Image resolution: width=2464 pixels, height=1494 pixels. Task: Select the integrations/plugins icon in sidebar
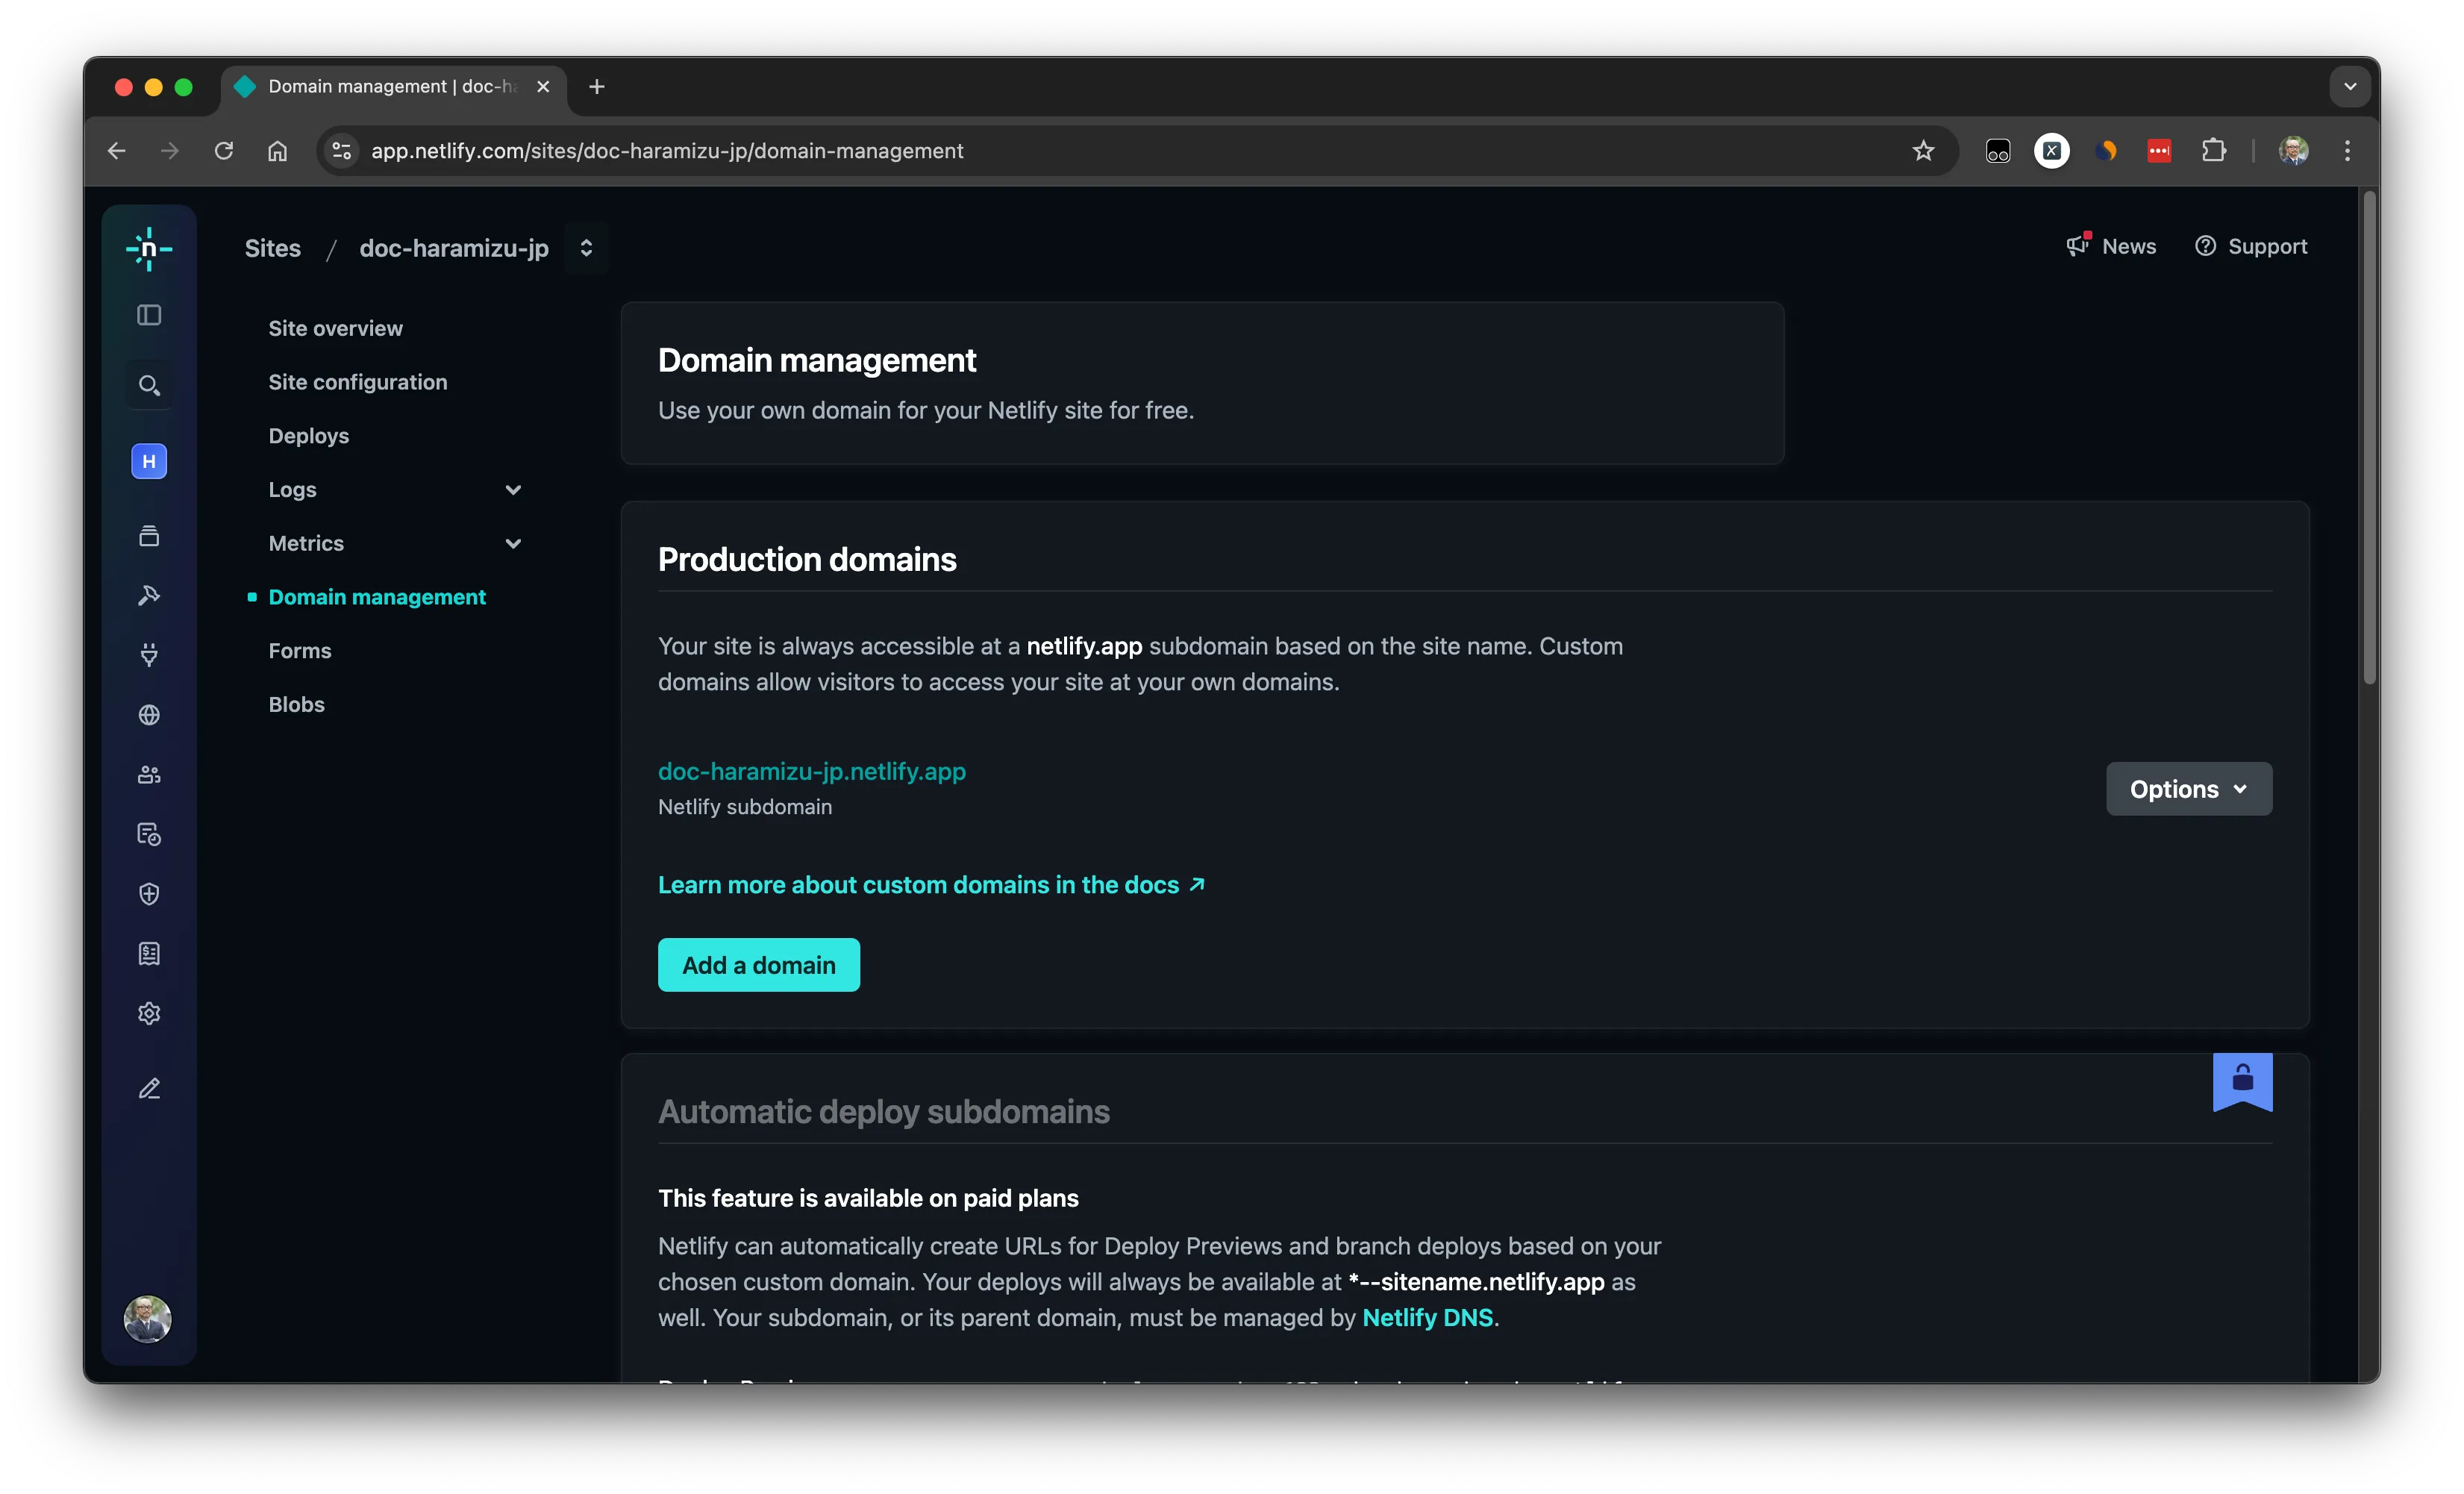(x=149, y=654)
